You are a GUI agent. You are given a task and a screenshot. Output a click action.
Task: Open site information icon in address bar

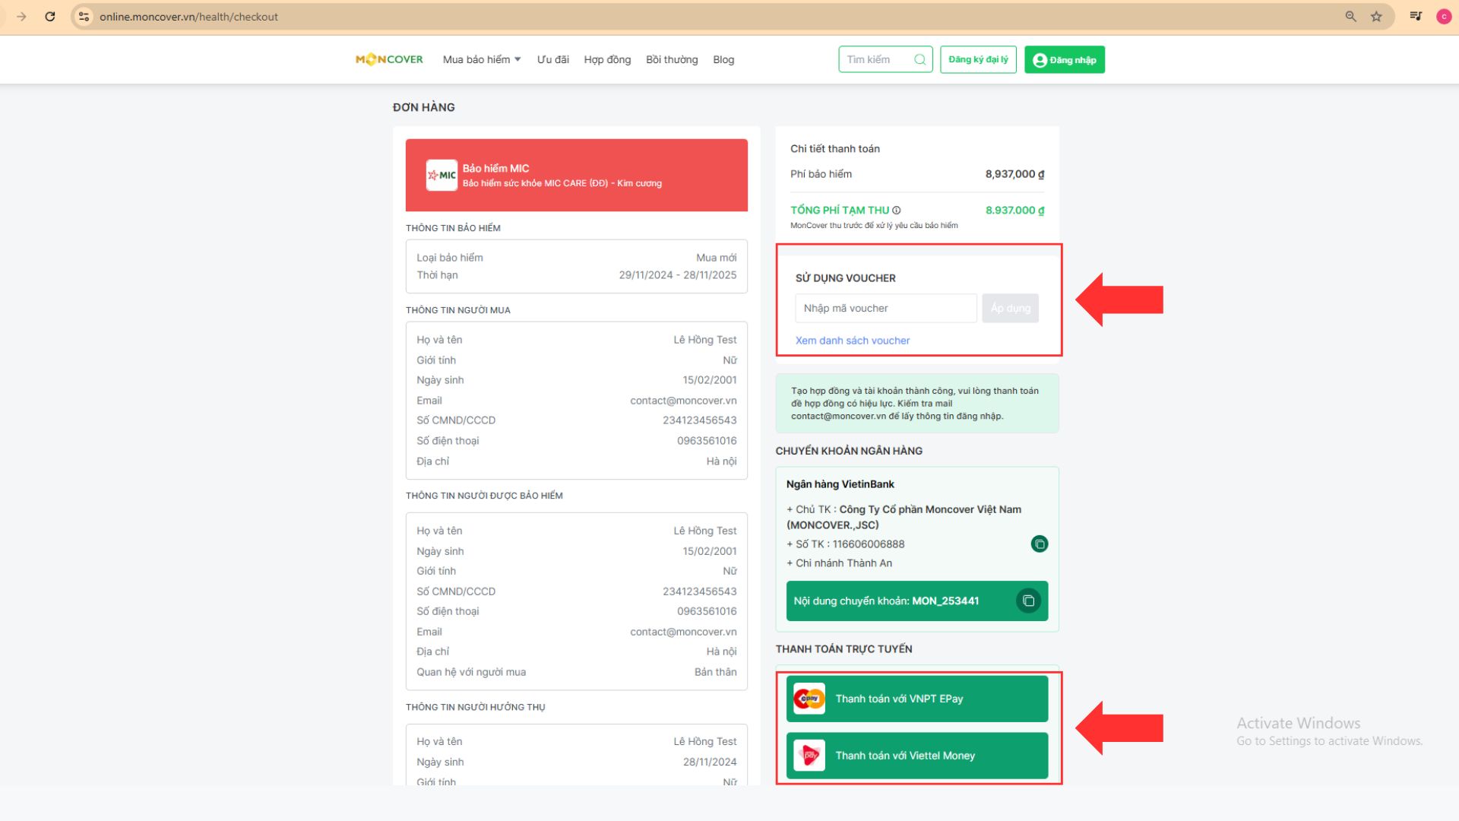click(84, 16)
